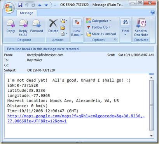Click the ESN:0-7371520 body line
The height and width of the screenshot is (144, 159).
click(x=23, y=85)
